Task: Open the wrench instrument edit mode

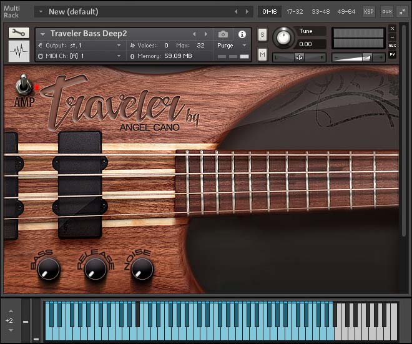Action: (x=19, y=33)
